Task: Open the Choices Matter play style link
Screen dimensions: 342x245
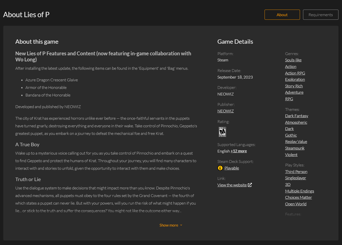Action: [298, 198]
